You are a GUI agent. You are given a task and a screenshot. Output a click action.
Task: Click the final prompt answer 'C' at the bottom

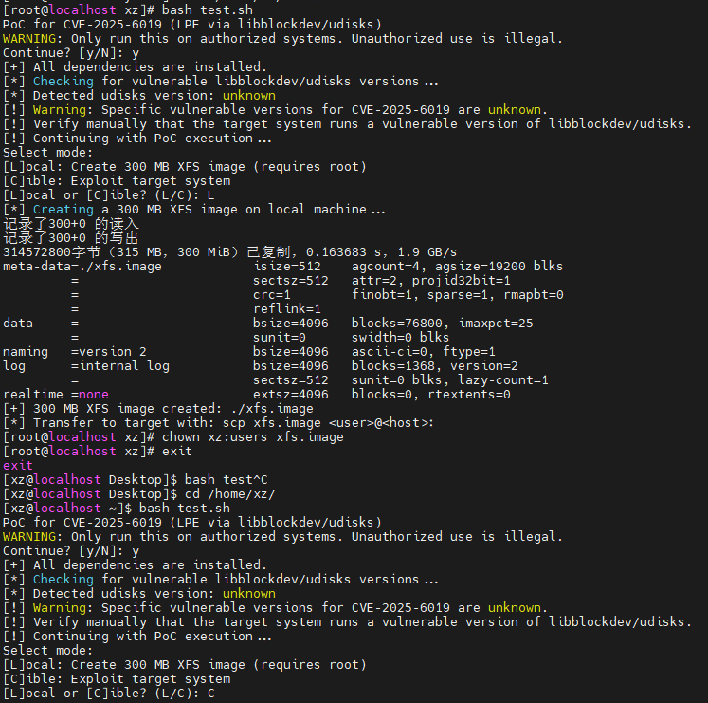(x=210, y=694)
